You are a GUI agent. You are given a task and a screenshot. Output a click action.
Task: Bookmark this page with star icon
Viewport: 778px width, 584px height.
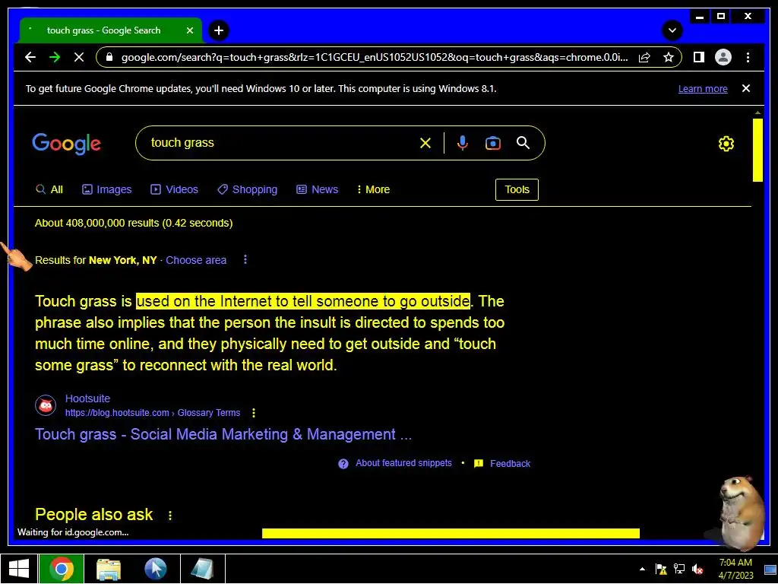[x=669, y=57]
